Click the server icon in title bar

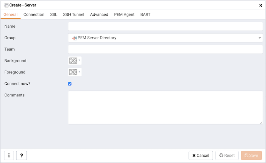coord(6,5)
